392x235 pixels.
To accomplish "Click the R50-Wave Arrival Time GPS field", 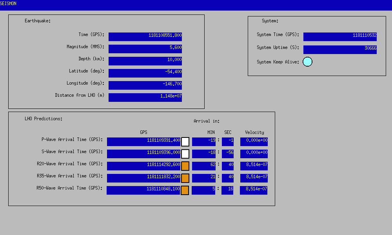I will [143, 190].
